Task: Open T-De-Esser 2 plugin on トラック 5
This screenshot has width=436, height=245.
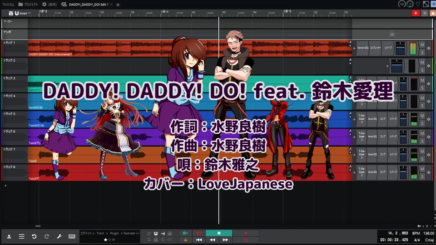Action: click(x=362, y=119)
